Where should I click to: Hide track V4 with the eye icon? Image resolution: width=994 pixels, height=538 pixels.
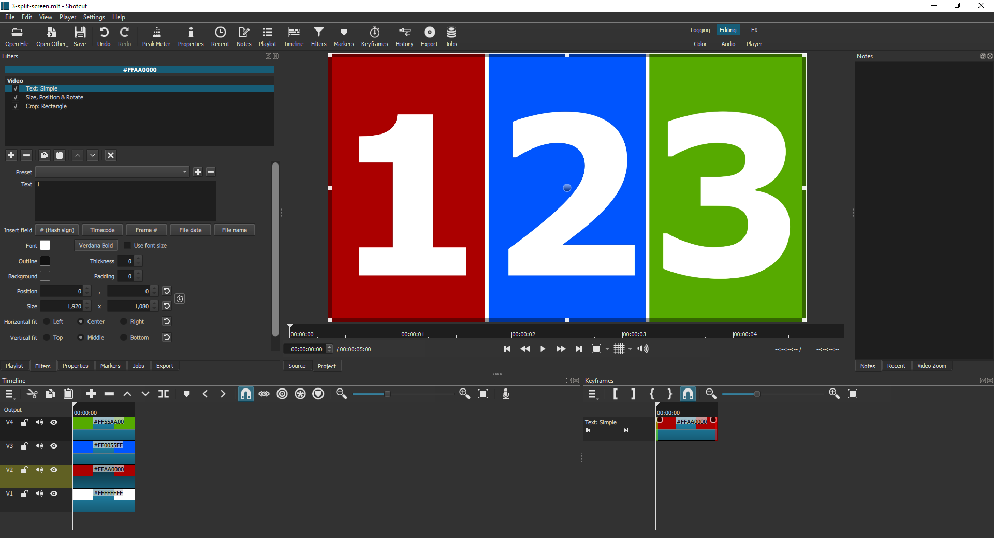pyautogui.click(x=54, y=423)
